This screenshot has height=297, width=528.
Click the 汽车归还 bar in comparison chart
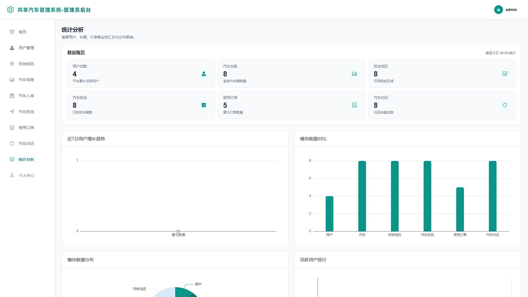493,196
